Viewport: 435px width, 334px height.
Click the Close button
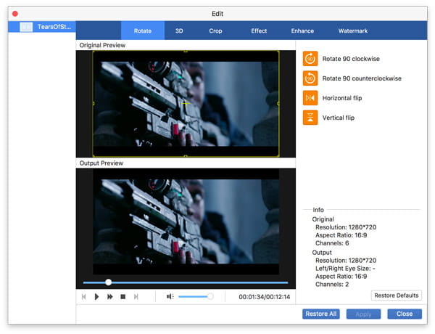(x=405, y=314)
